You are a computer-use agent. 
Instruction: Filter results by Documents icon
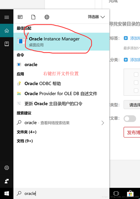click(x=33, y=17)
